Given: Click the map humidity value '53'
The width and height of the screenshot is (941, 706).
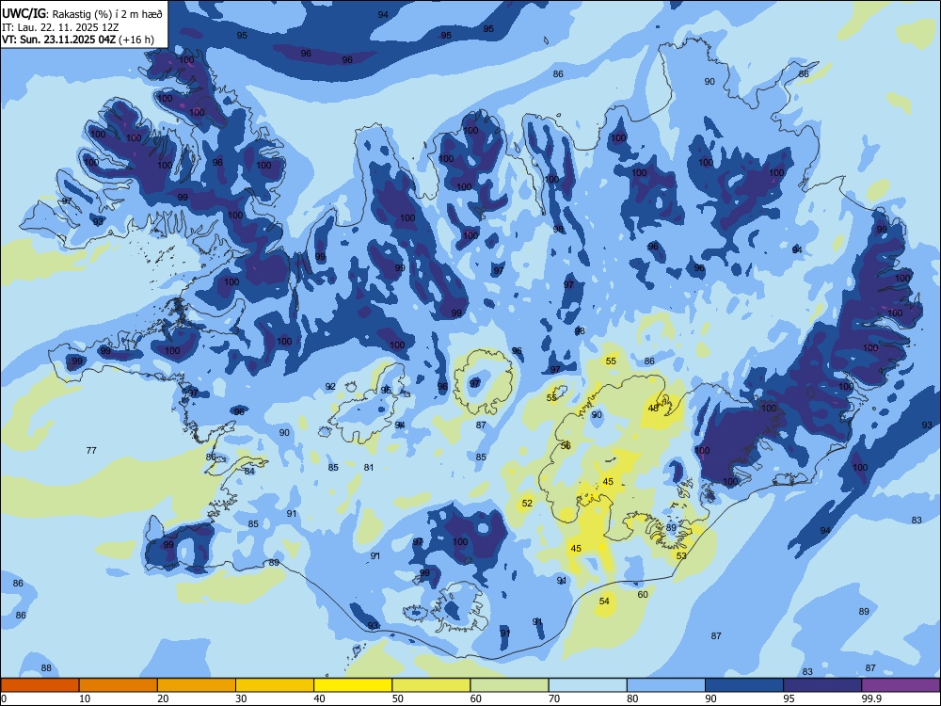Looking at the screenshot, I should [x=681, y=556].
